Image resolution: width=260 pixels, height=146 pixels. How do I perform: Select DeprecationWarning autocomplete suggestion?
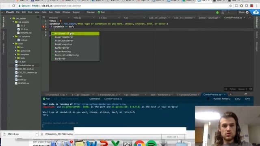(x=75, y=55)
